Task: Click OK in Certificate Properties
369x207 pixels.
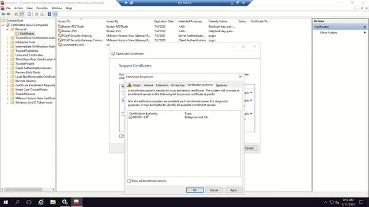Action: pos(195,190)
